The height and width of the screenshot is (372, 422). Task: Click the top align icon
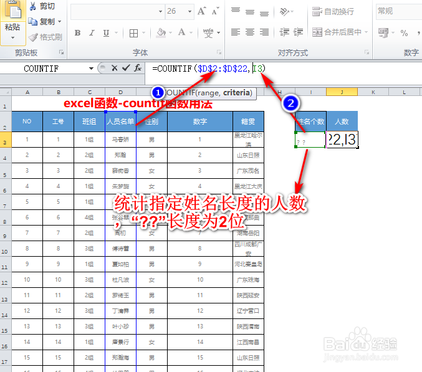pyautogui.click(x=236, y=11)
